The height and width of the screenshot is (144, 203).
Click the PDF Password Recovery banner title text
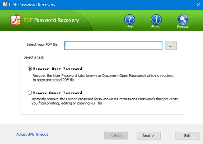click(51, 20)
